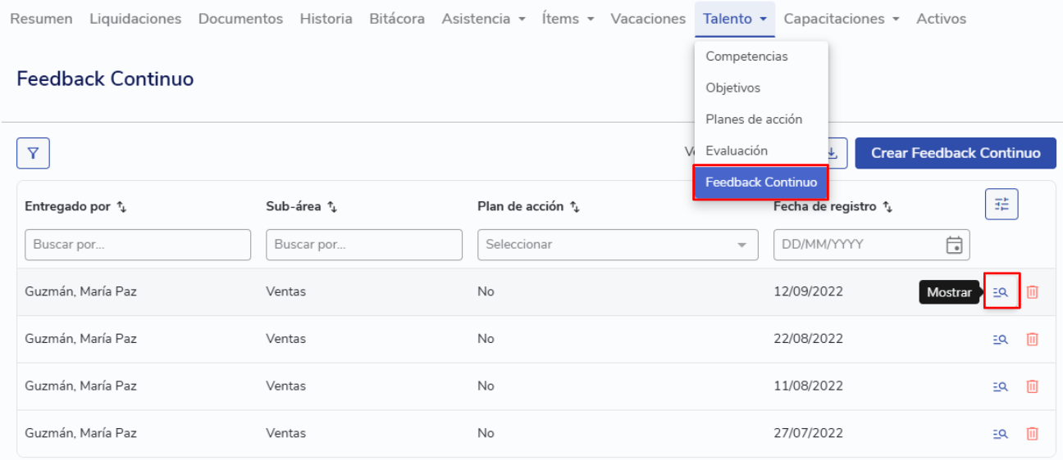Select Competencias from Talento menu
This screenshot has width=1063, height=460.
pos(746,56)
